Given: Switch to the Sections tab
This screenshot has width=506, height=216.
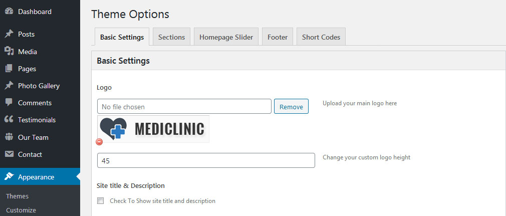Looking at the screenshot, I should [x=171, y=37].
